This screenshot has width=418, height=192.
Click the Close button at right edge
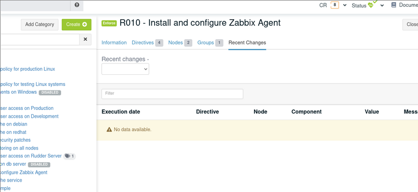pyautogui.click(x=410, y=24)
